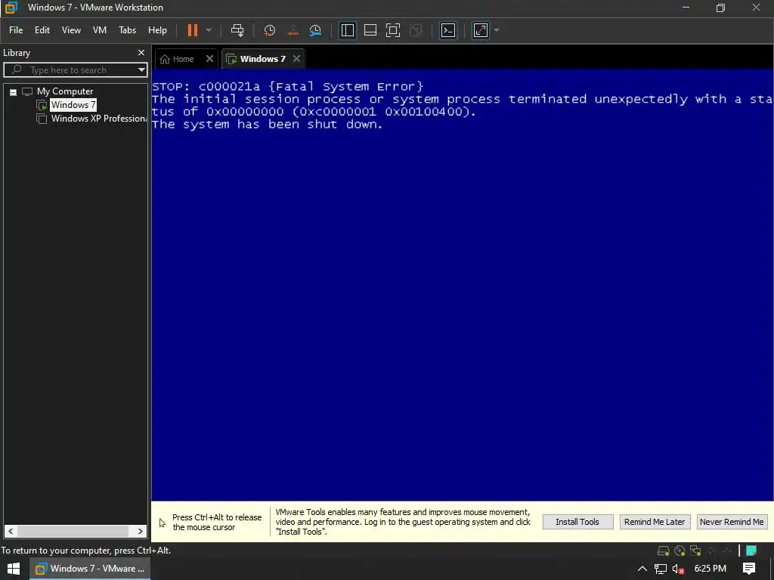Click the stretch guest display icon
The image size is (774, 580).
coord(480,30)
